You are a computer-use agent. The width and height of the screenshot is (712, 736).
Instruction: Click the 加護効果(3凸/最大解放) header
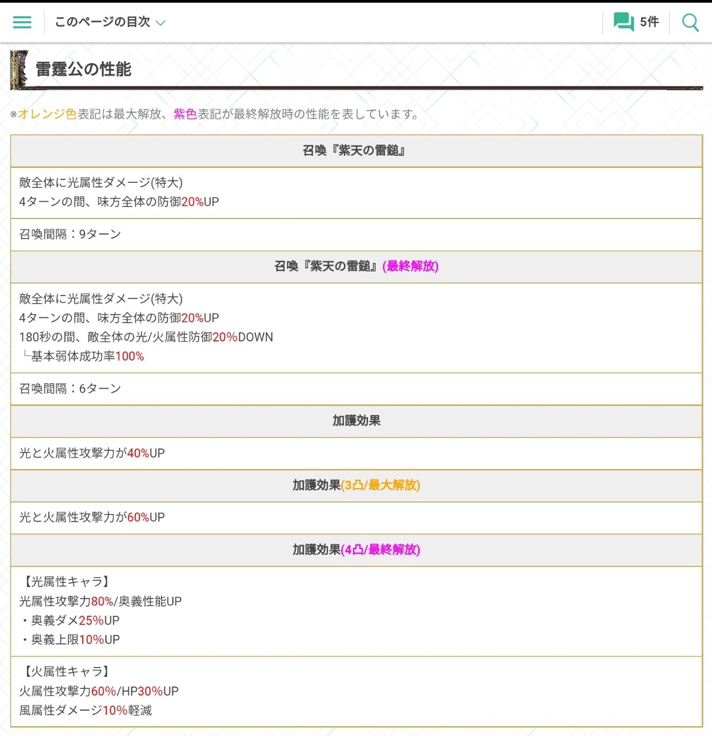pos(356,485)
